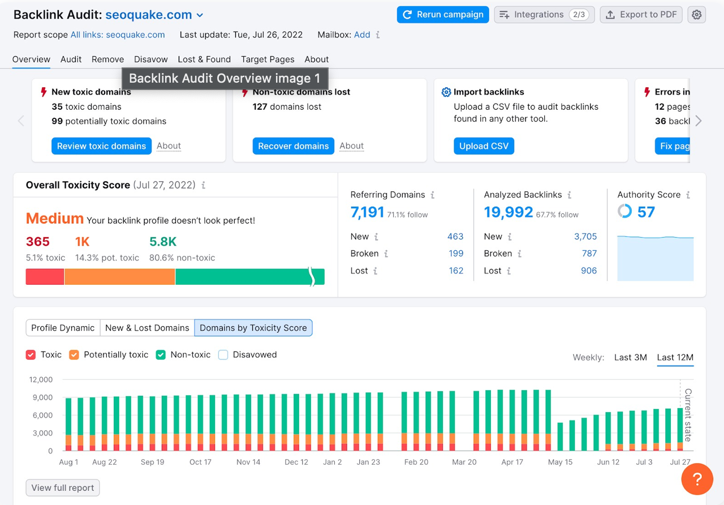Click info icon beside Analyzed Backlinks New

pyautogui.click(x=510, y=237)
